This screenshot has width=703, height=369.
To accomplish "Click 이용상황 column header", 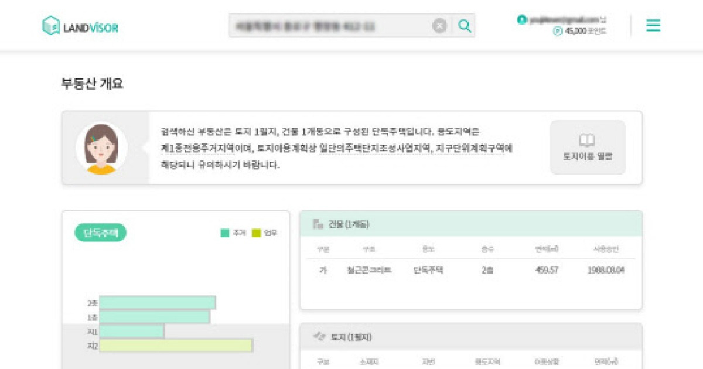I will pos(547,362).
